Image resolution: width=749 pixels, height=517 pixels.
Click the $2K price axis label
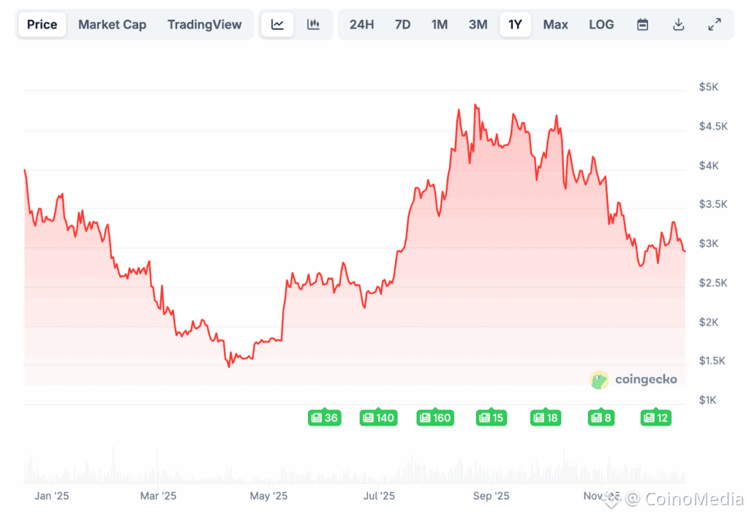click(x=708, y=322)
